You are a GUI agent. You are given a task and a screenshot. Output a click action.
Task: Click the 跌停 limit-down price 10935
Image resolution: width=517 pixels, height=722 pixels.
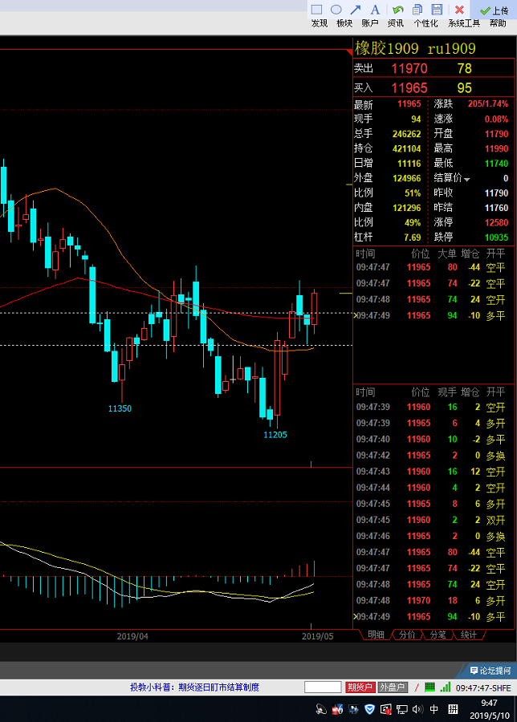(x=496, y=237)
